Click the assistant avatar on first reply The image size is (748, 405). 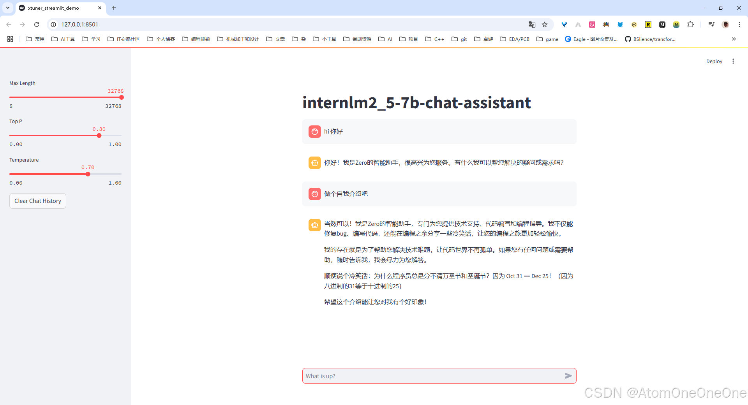315,163
